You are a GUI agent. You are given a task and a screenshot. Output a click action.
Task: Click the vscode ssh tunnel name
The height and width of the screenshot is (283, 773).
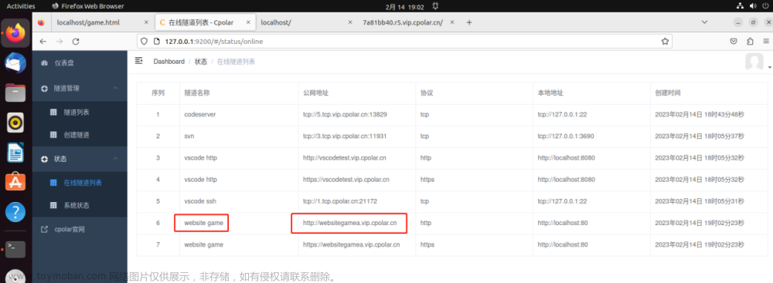[201, 200]
